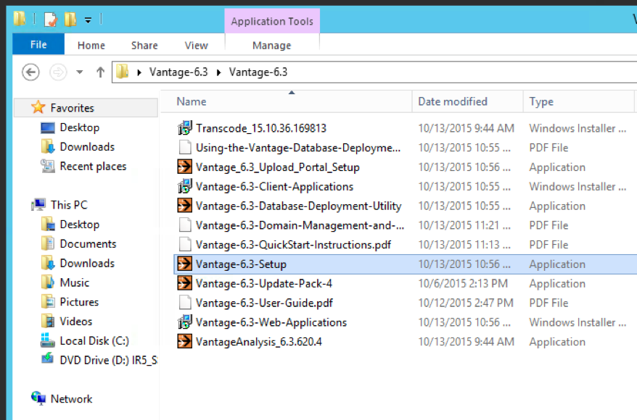The height and width of the screenshot is (420, 637).
Task: Click the 10/13/2015 11:21 date cell
Action: click(x=464, y=225)
